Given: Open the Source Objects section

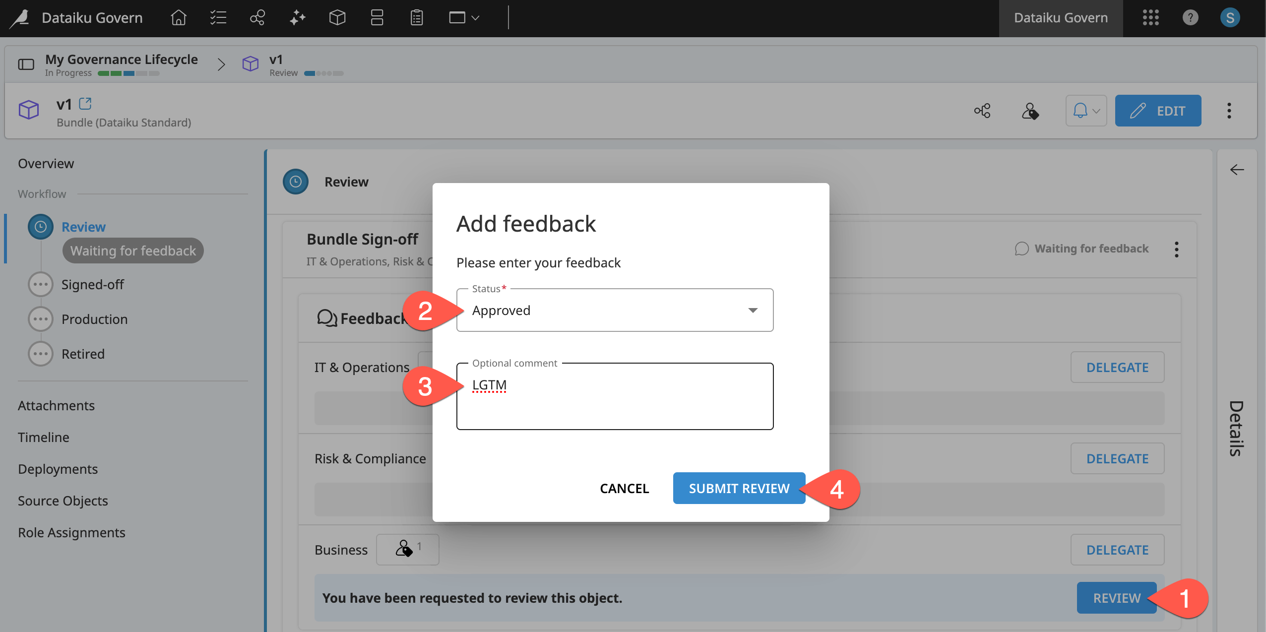Looking at the screenshot, I should [63, 501].
